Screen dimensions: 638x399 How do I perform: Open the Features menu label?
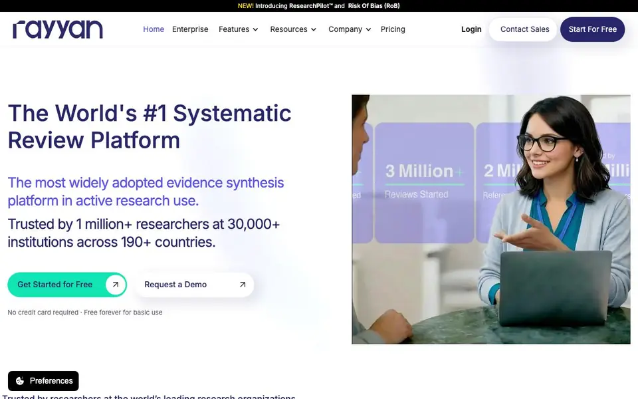[x=234, y=29]
